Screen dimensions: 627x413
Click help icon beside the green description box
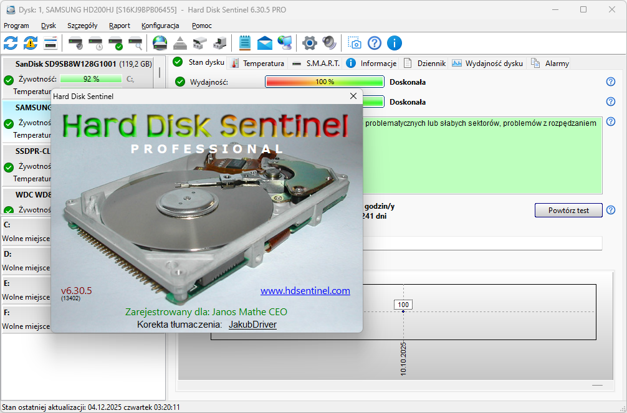tap(611, 121)
